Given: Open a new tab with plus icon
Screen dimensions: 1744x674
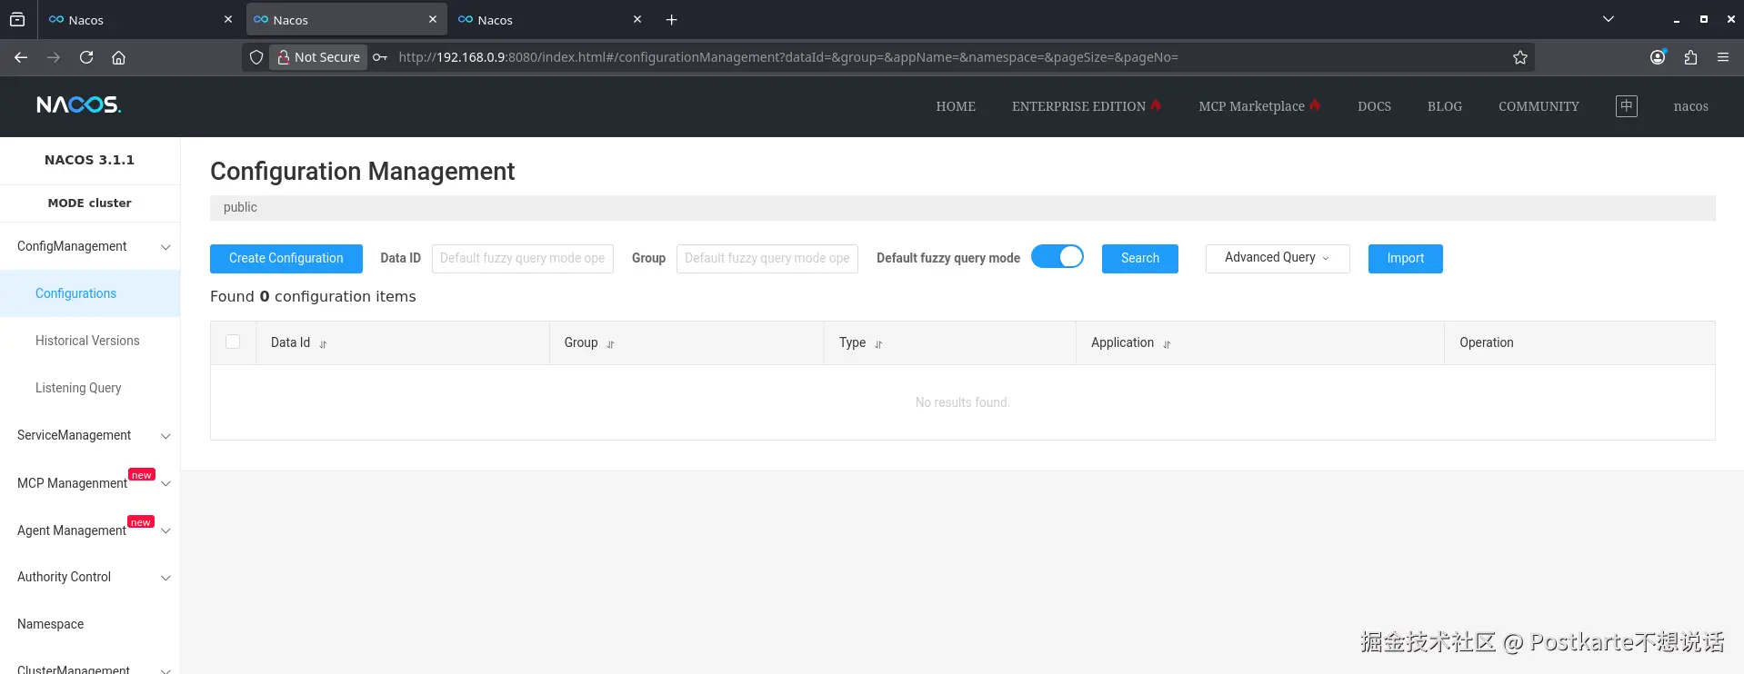Looking at the screenshot, I should tap(671, 20).
